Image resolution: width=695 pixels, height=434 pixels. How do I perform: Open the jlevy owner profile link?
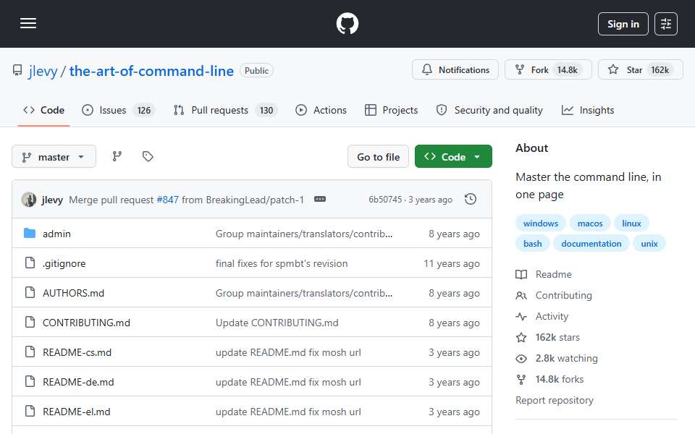(x=43, y=71)
